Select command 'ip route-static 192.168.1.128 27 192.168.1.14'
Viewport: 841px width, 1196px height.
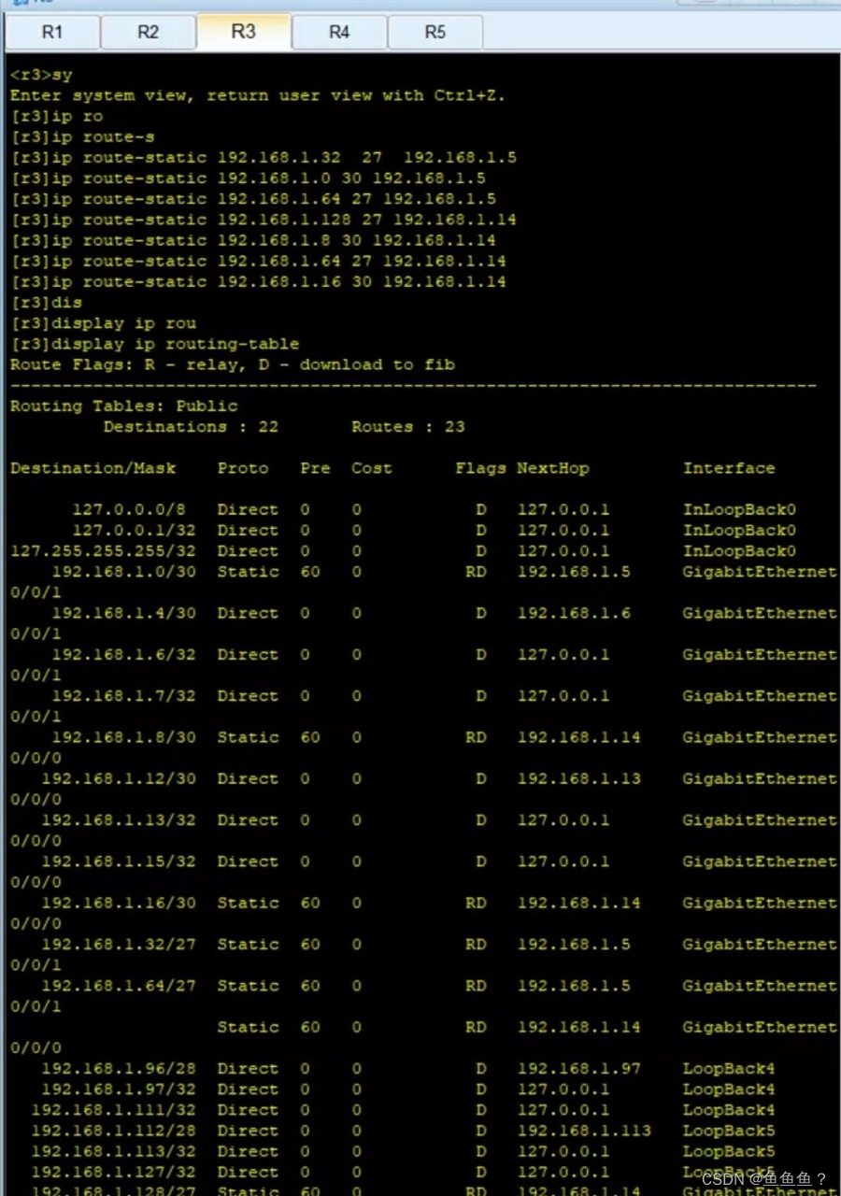[x=264, y=220]
